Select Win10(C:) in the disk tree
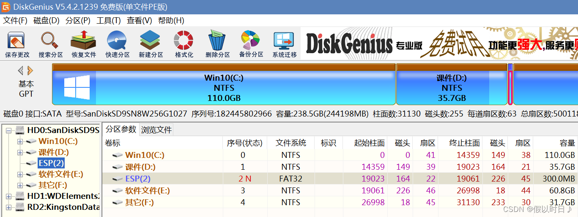The image size is (578, 217). point(58,141)
